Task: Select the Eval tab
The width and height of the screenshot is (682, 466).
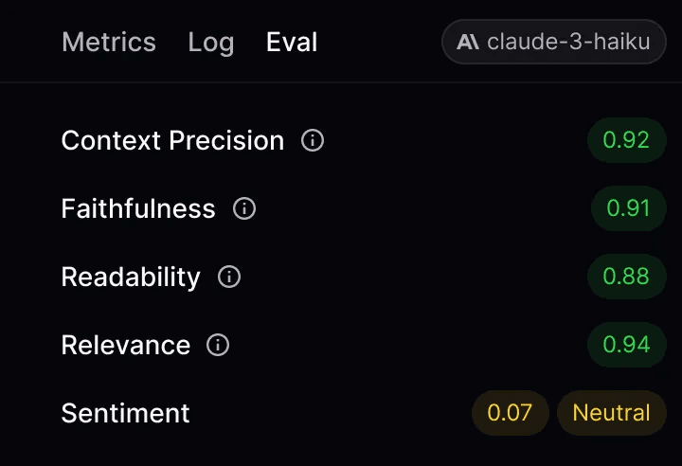Action: pyautogui.click(x=292, y=43)
